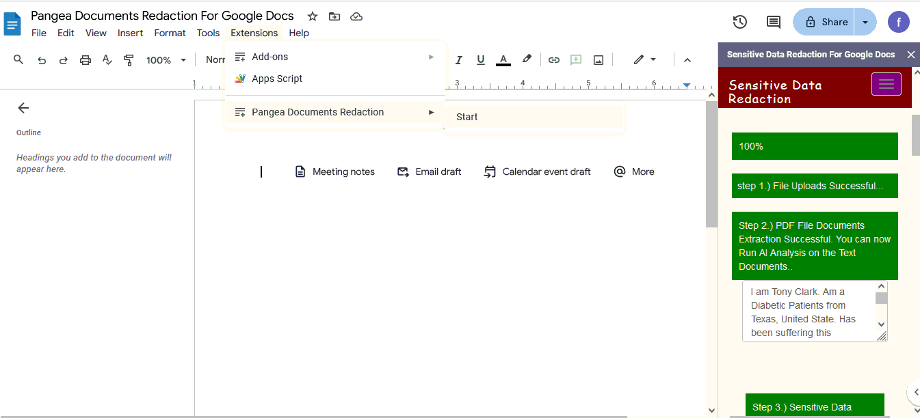The height and width of the screenshot is (418, 920).
Task: Close the Sensitive Data Redaction sidebar
Action: tap(910, 55)
